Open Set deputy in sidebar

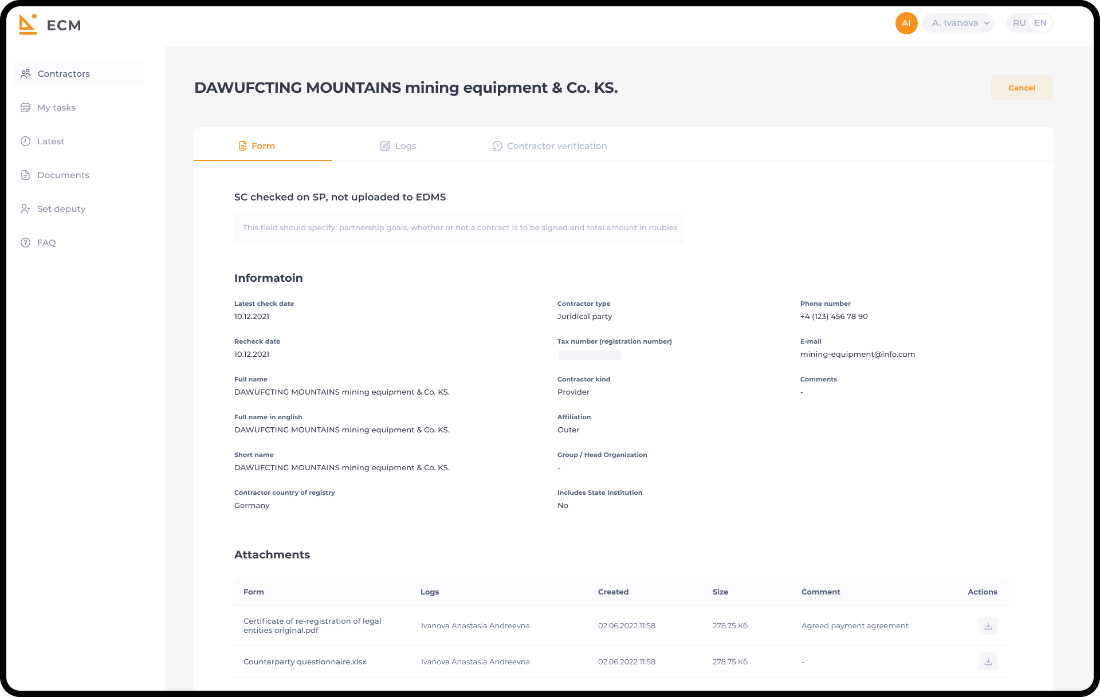coord(61,209)
